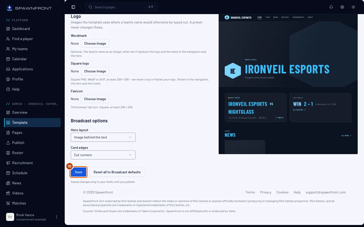
Task: Click the Roster icon in sidebar
Action: pos(8,153)
